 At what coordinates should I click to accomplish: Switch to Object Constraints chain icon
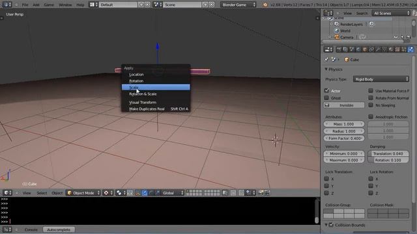point(371,49)
